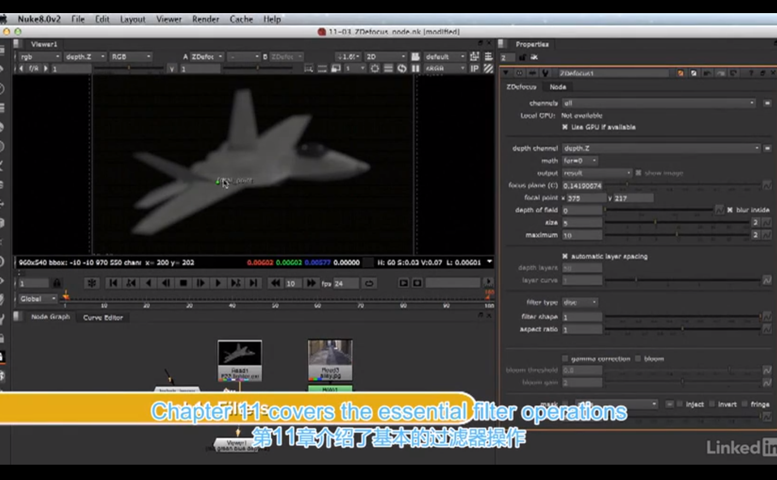The height and width of the screenshot is (480, 777).
Task: Adjust the maximum slider
Action: (676, 235)
